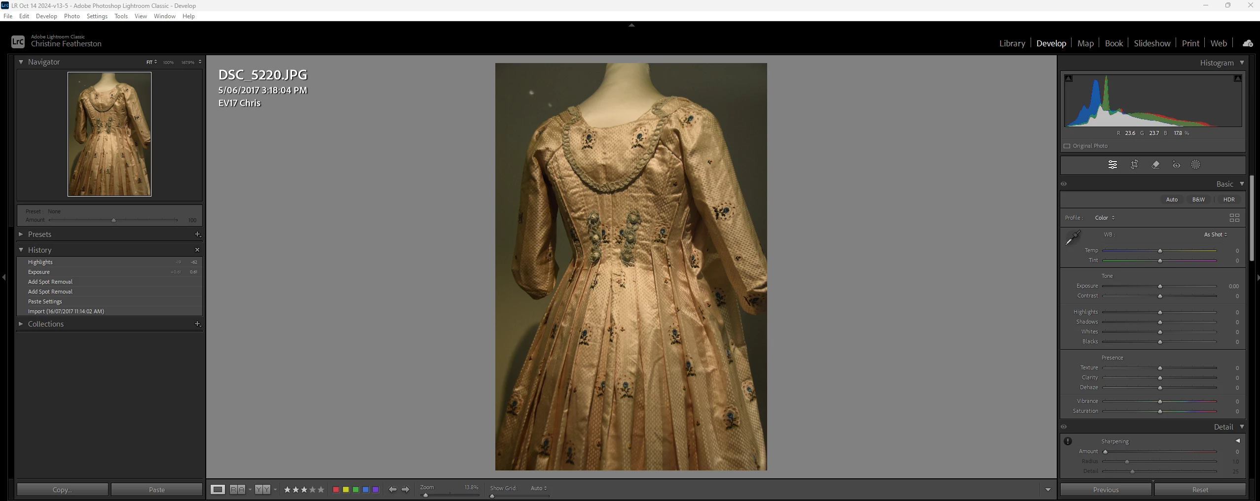The image size is (1260, 501).
Task: Set rating to one star
Action: [288, 490]
